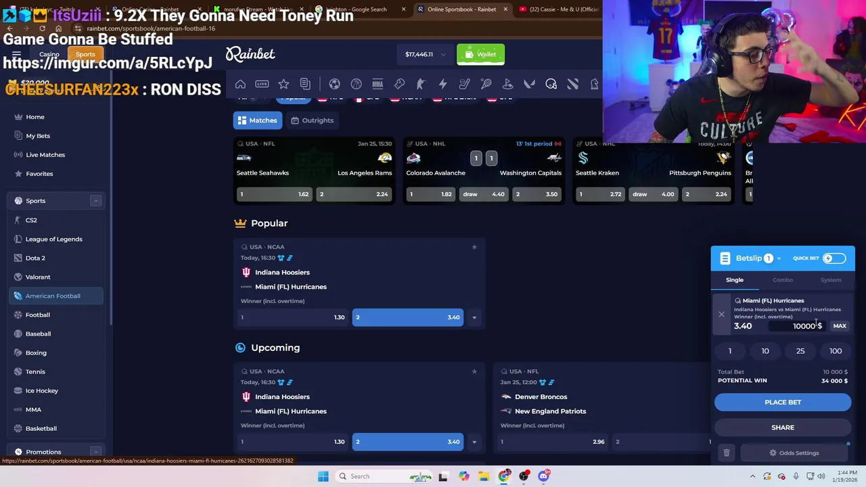
Task: Toggle the Quick Bet switch
Action: click(834, 258)
